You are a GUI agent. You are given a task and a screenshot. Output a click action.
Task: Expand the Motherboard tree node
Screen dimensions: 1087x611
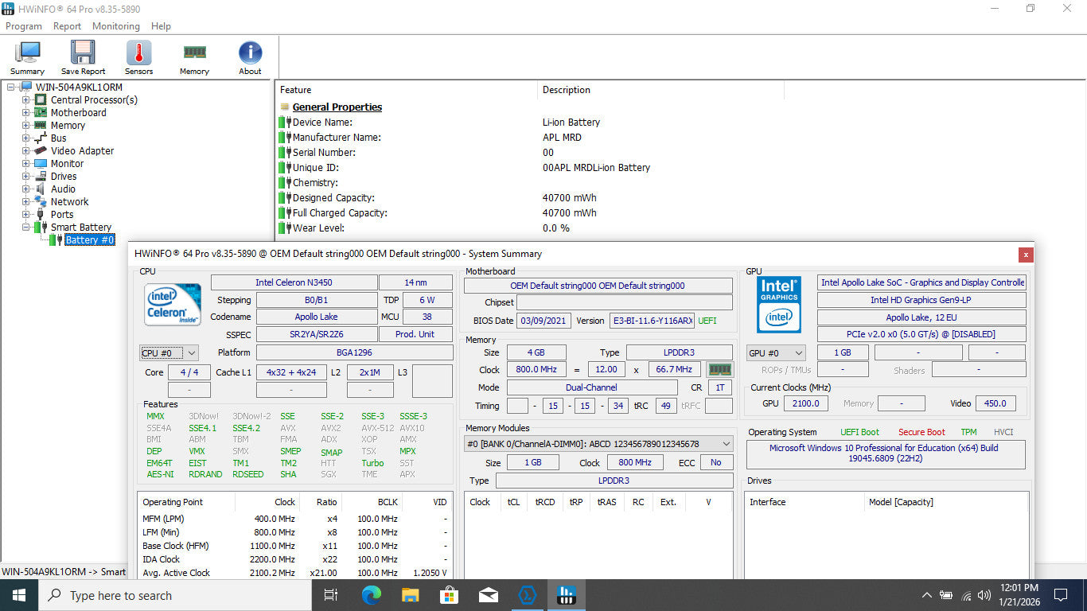click(26, 113)
